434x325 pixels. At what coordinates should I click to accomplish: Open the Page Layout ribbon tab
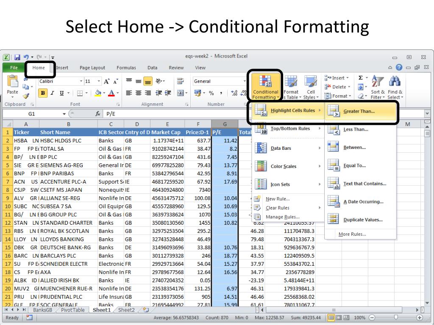(x=92, y=68)
